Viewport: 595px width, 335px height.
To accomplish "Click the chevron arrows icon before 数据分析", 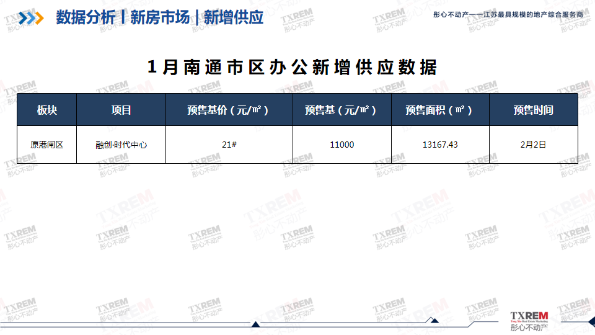I will pos(31,18).
